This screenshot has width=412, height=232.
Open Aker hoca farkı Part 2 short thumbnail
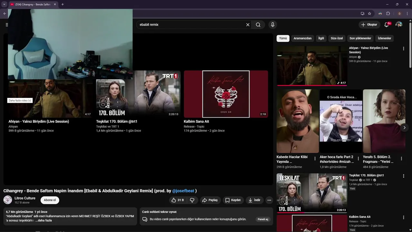click(341, 121)
